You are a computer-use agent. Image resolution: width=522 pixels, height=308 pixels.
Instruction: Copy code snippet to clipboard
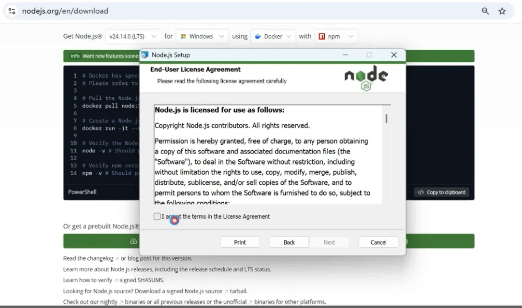point(441,192)
